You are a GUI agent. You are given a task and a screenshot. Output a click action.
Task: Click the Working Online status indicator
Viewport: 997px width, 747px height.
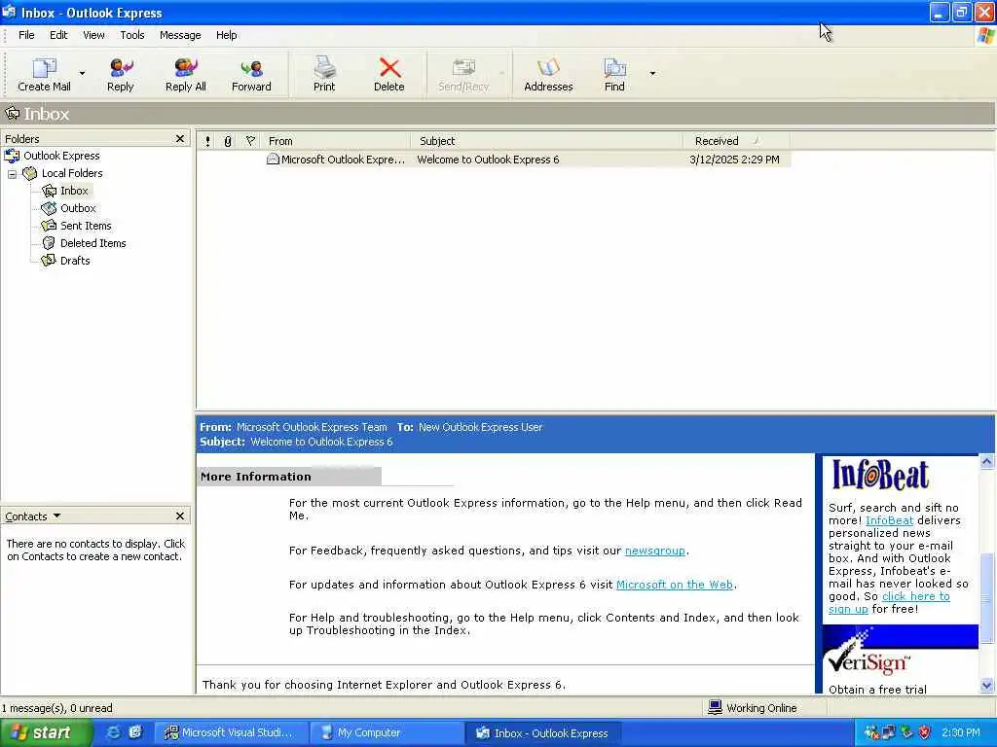(x=753, y=708)
